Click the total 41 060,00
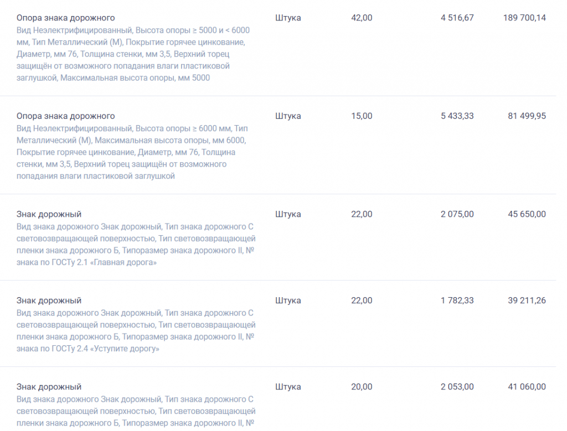The height and width of the screenshot is (431, 567). click(x=527, y=387)
